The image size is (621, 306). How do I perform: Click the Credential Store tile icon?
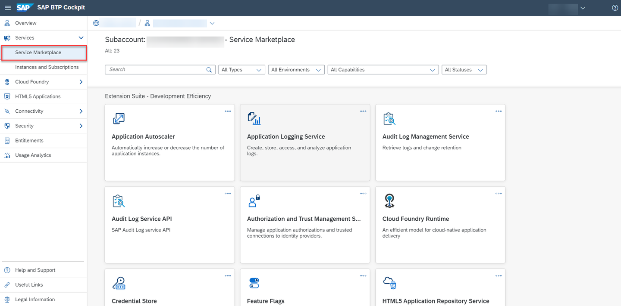pyautogui.click(x=119, y=283)
